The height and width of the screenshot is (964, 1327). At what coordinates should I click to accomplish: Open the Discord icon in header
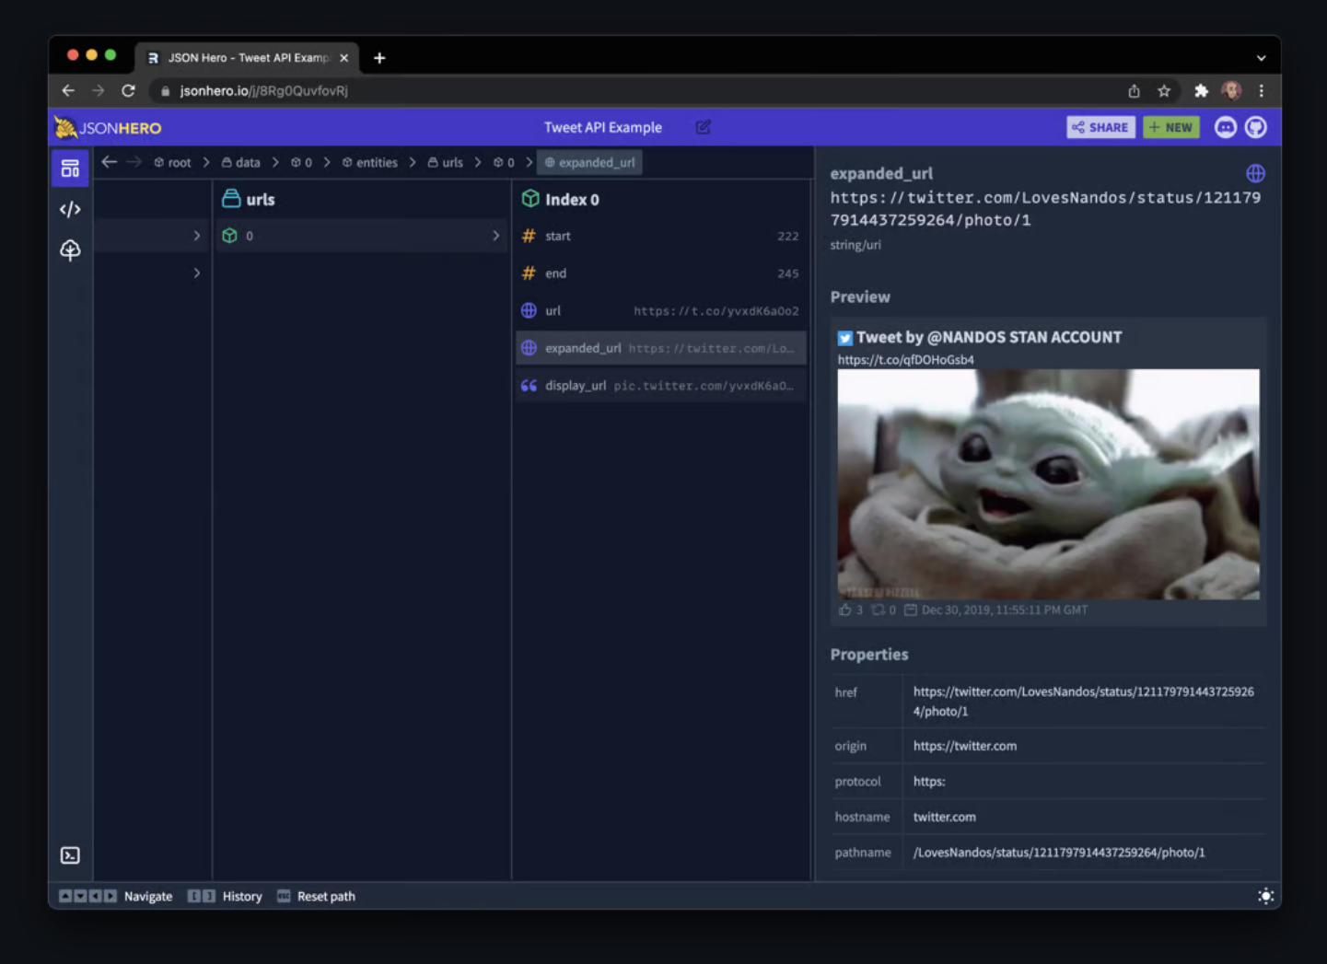click(1225, 127)
